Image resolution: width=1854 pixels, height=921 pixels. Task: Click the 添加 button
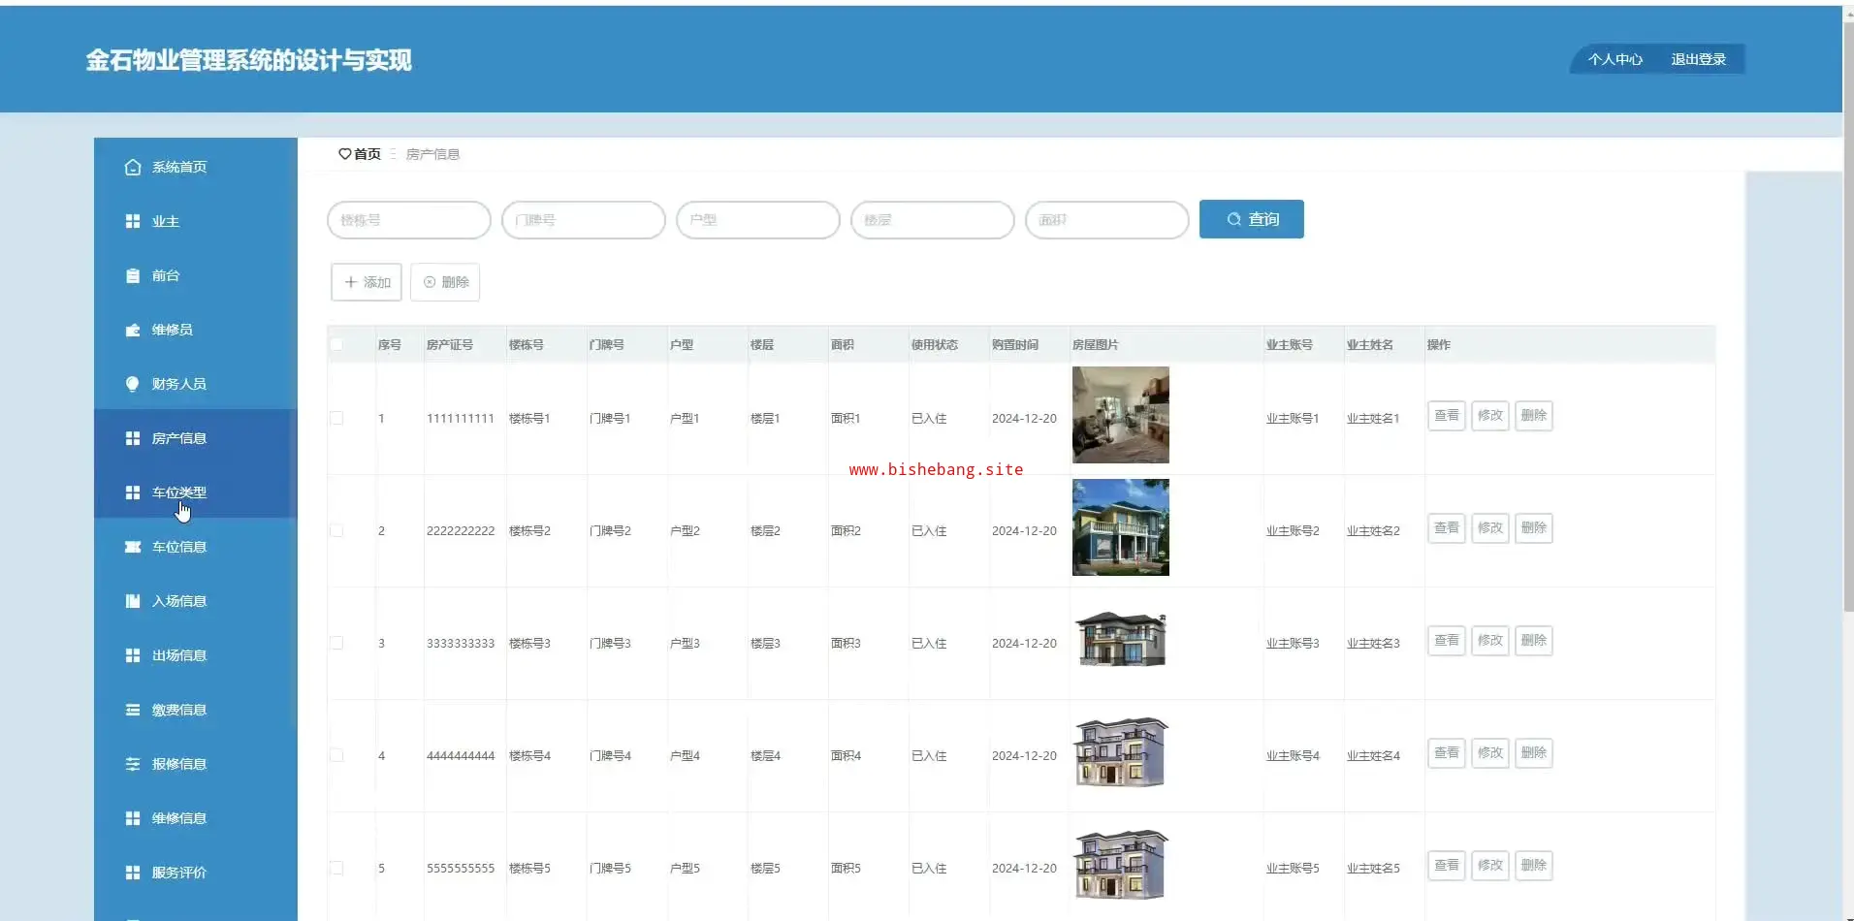(x=367, y=282)
